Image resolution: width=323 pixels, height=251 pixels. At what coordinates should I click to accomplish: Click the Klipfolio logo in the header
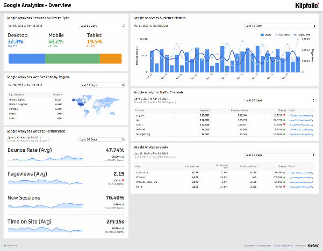coord(307,5)
